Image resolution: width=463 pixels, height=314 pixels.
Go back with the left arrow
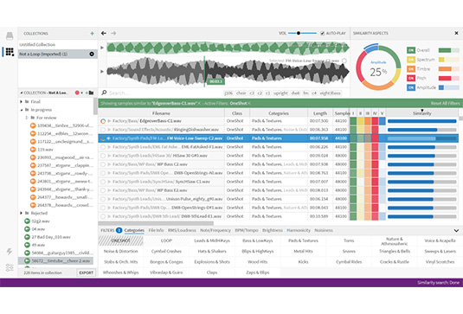(104, 34)
